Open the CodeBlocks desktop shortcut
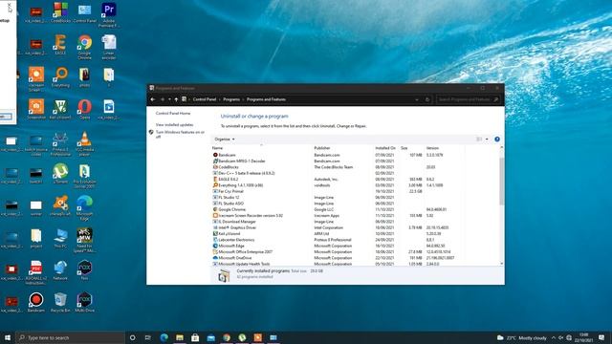 click(60, 12)
